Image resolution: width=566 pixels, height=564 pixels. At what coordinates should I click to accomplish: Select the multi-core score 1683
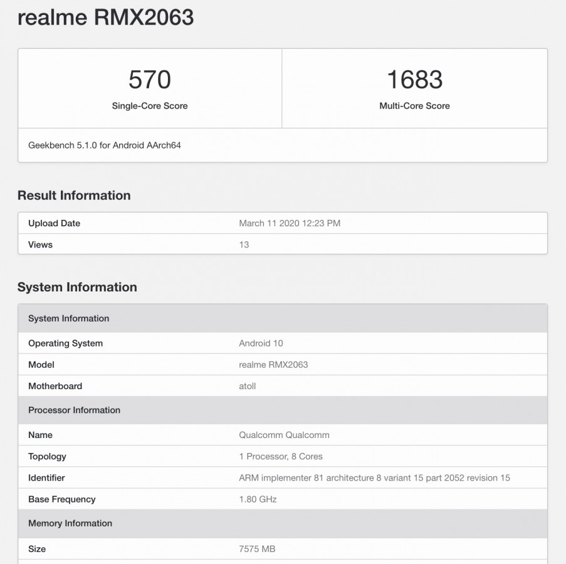pos(415,80)
